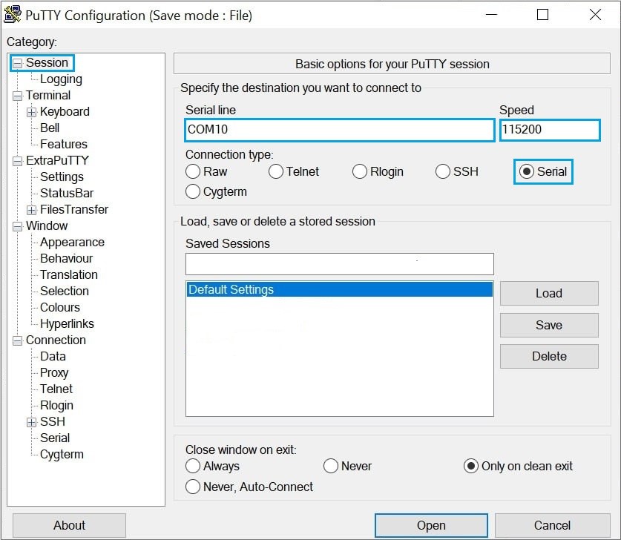This screenshot has width=621, height=540.
Task: Click the Delete session button
Action: coord(549,356)
